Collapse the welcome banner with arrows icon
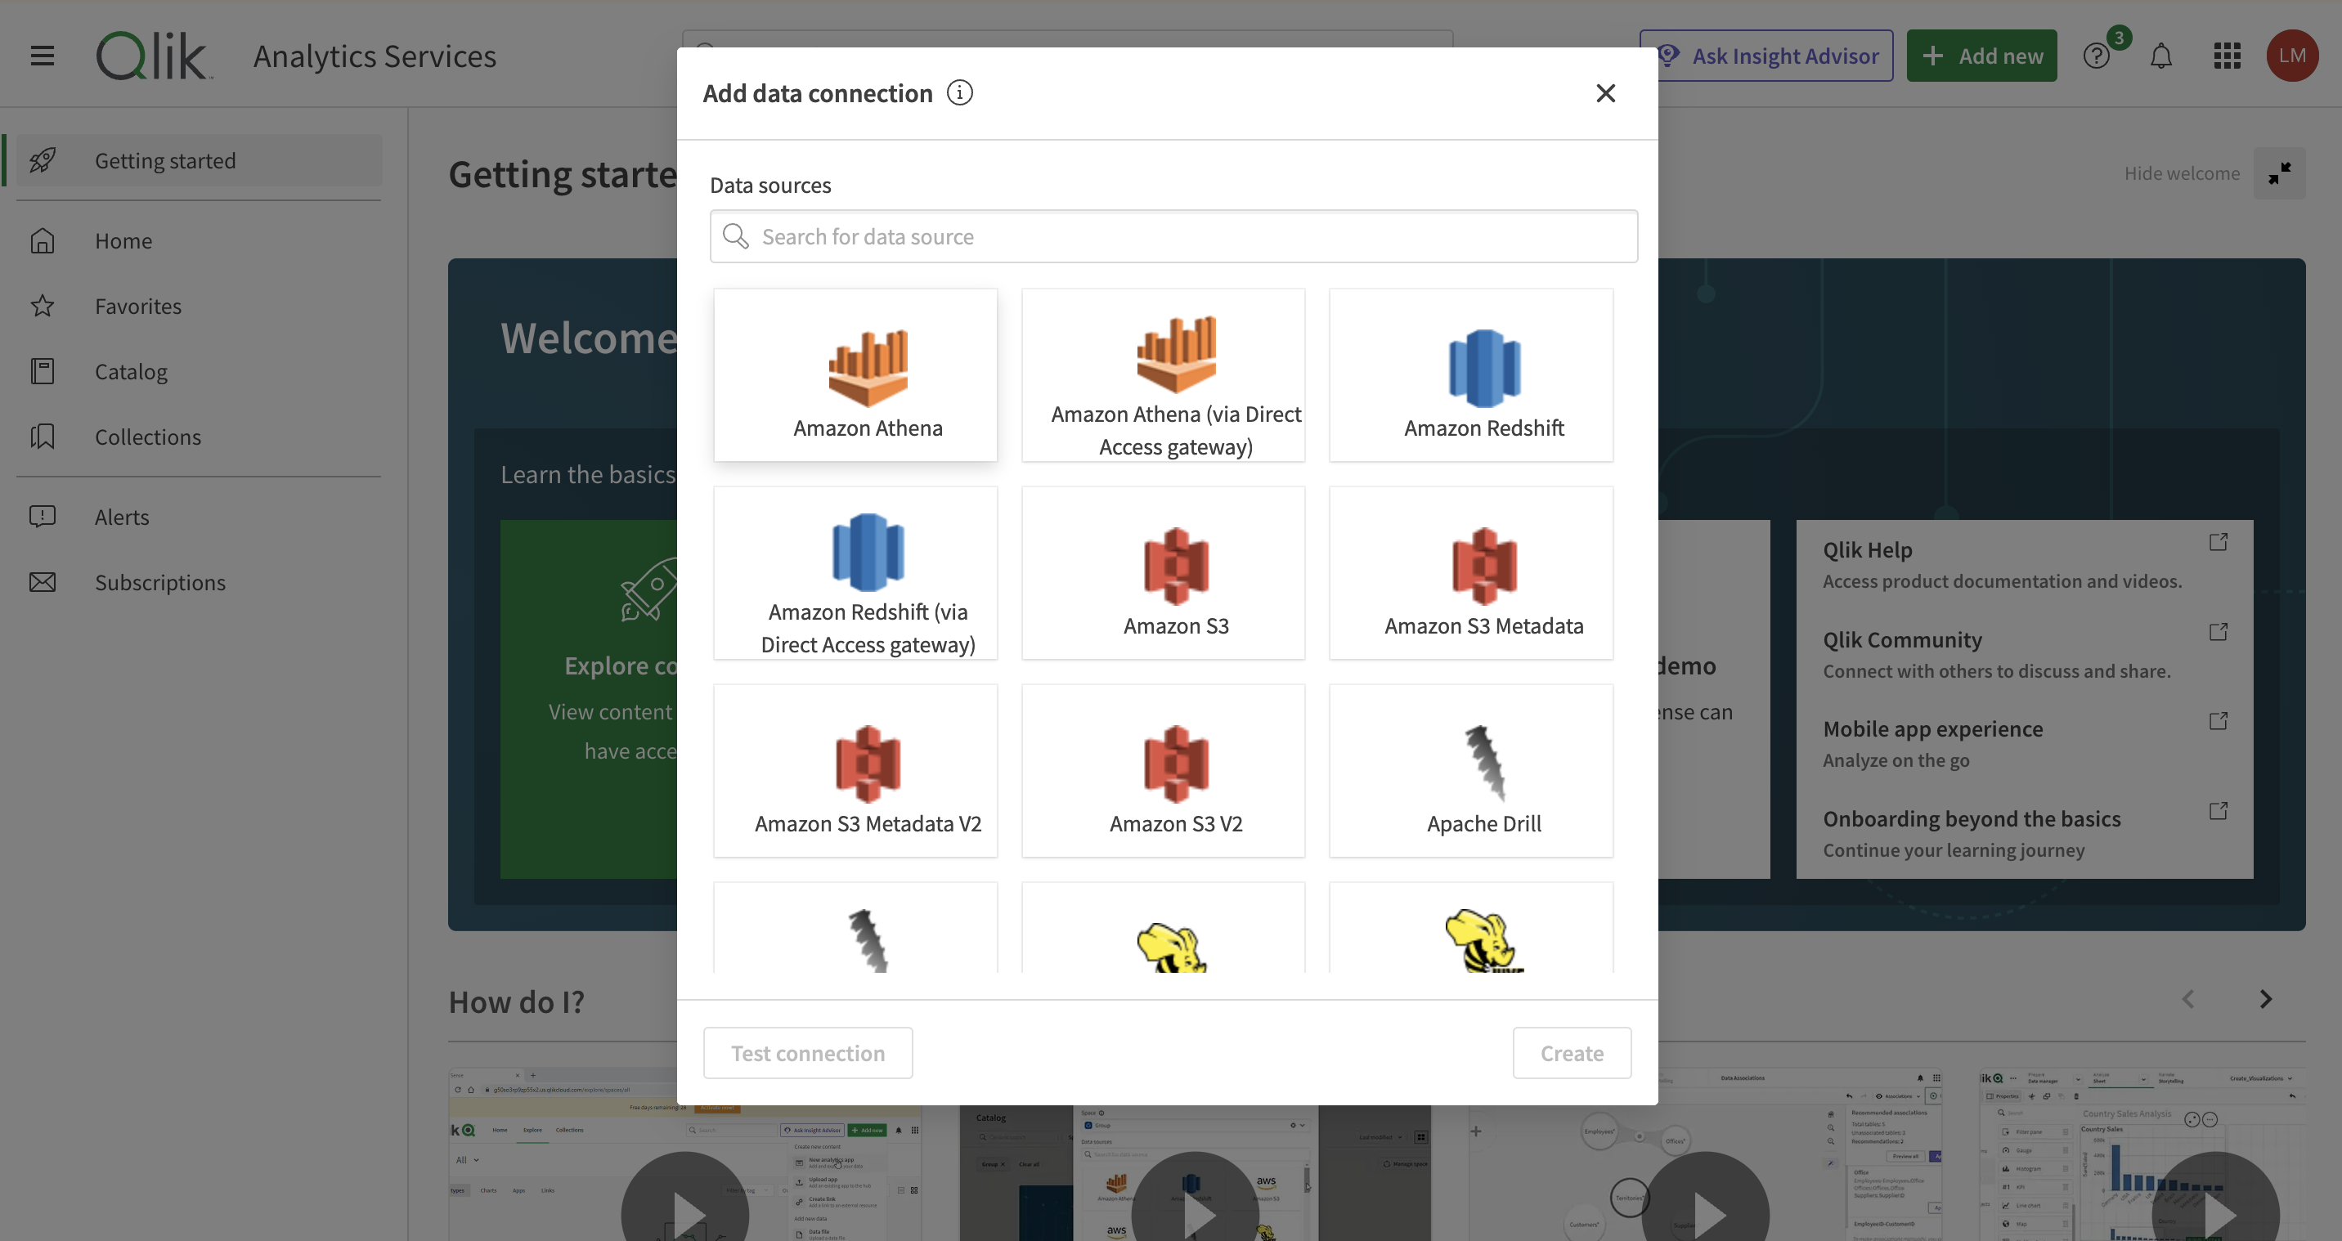Image resolution: width=2342 pixels, height=1241 pixels. pos(2279,172)
